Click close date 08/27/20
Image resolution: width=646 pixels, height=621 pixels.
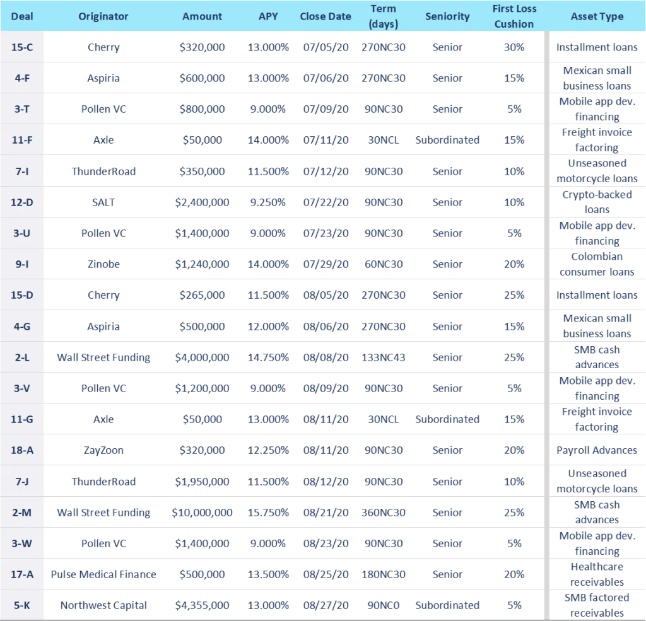[326, 605]
